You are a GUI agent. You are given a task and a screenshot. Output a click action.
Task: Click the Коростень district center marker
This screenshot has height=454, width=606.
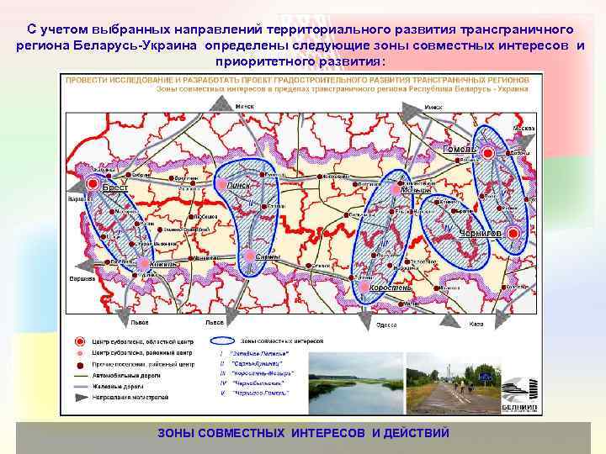(x=364, y=287)
